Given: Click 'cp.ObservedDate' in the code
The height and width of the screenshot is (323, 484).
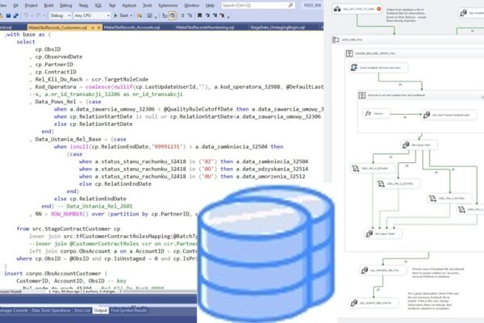Looking at the screenshot, I should coord(58,57).
